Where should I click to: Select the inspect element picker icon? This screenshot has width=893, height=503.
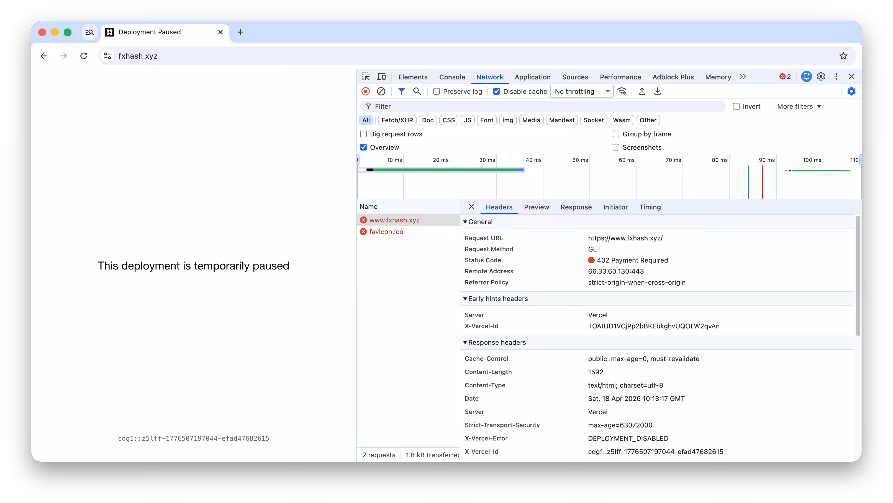tap(366, 77)
